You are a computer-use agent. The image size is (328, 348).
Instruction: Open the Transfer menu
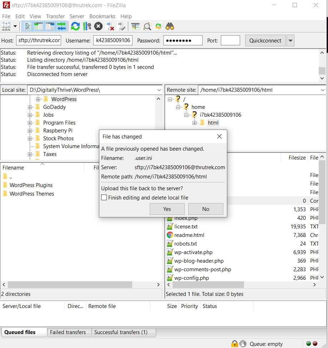coord(55,16)
